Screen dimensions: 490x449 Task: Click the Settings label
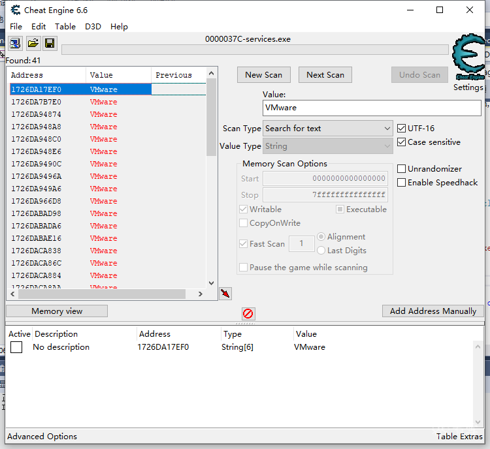click(x=468, y=87)
